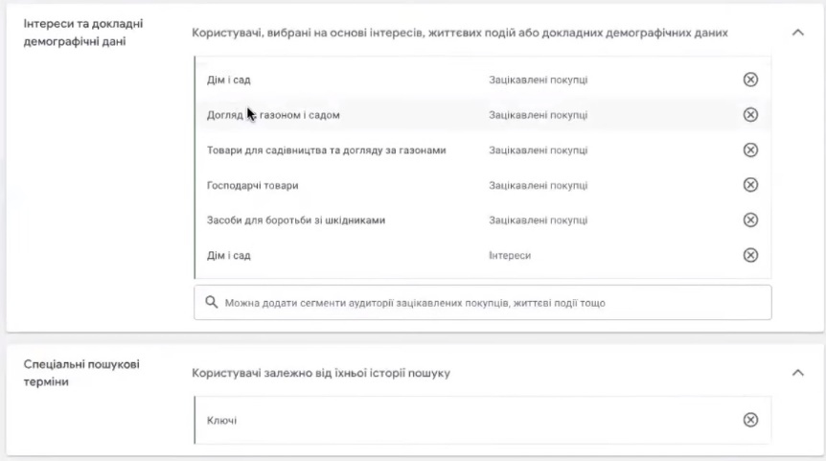This screenshot has width=826, height=461.
Task: Collapse the "Спеціальні пошукові терміни" section
Action: coord(798,372)
